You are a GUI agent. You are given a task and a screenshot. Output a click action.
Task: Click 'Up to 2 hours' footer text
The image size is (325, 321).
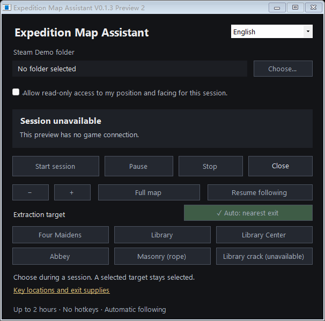coord(35,310)
